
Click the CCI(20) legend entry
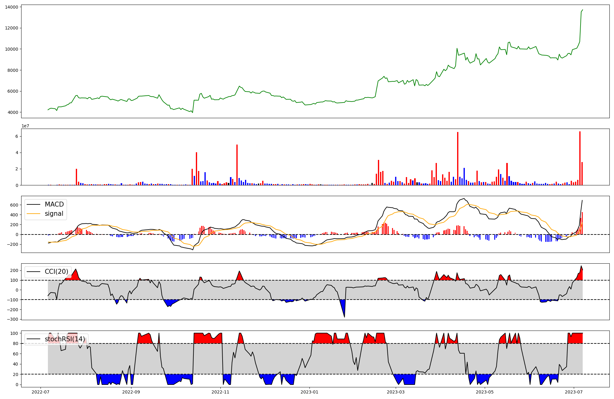pyautogui.click(x=56, y=272)
